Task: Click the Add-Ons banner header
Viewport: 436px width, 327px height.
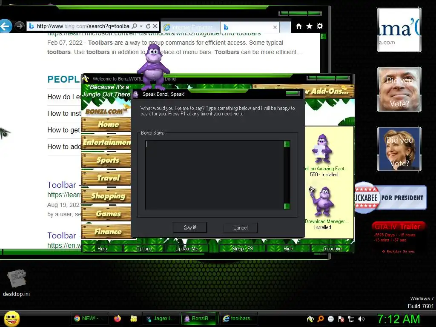Action: (x=330, y=91)
